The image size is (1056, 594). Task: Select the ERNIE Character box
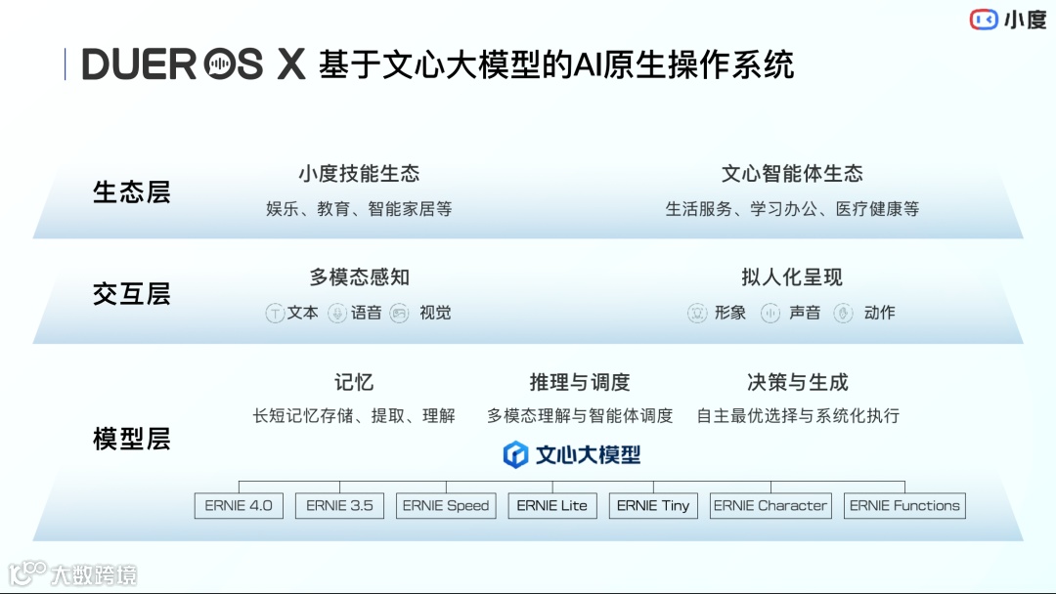tap(770, 506)
